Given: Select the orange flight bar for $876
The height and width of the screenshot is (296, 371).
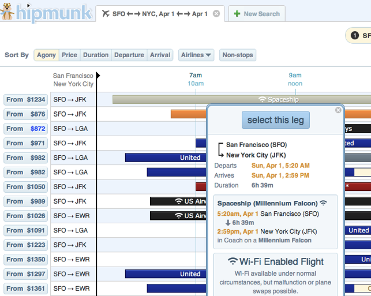Looking at the screenshot, I should 189,114.
